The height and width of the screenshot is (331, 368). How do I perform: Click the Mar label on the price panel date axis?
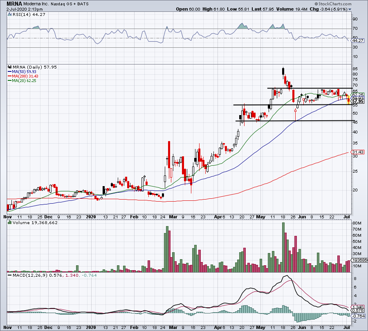tap(173, 217)
